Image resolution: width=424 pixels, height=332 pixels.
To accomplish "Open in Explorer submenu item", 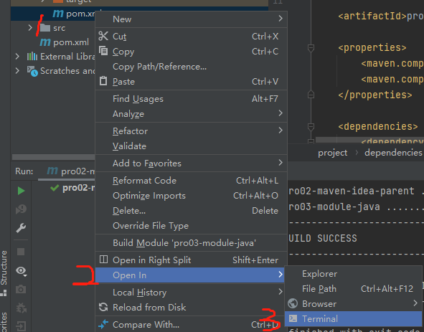I will (x=353, y=274).
